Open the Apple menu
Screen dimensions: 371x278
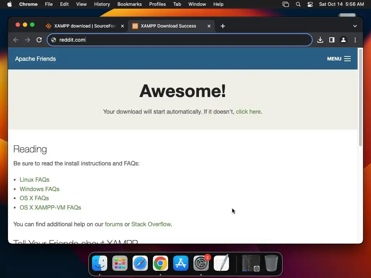click(9, 4)
